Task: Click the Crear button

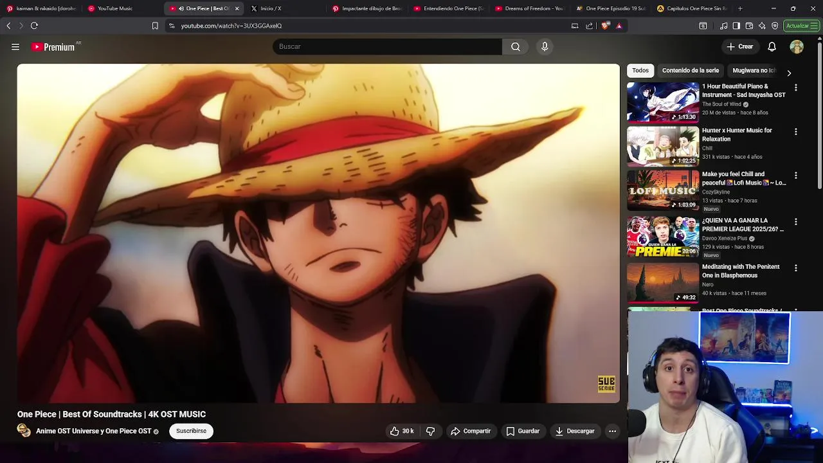Action: [x=739, y=47]
